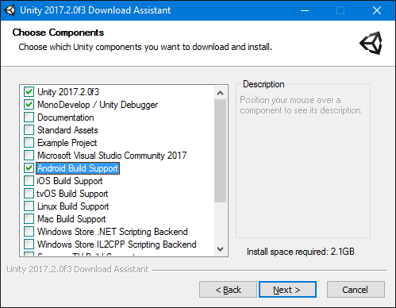Go to the Next step
Viewport: 396px width, 308px height.
[287, 290]
